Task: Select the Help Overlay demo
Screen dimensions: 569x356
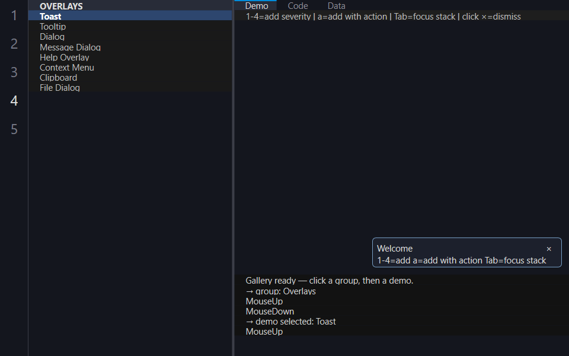Action: tap(130, 58)
